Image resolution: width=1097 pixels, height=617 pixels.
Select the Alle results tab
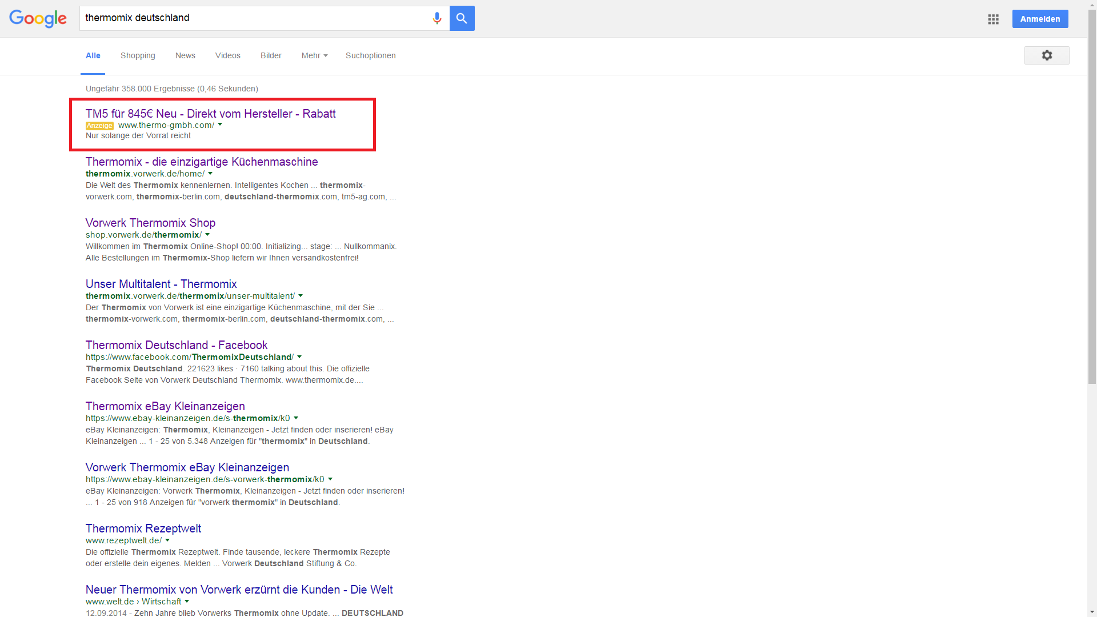(x=93, y=55)
